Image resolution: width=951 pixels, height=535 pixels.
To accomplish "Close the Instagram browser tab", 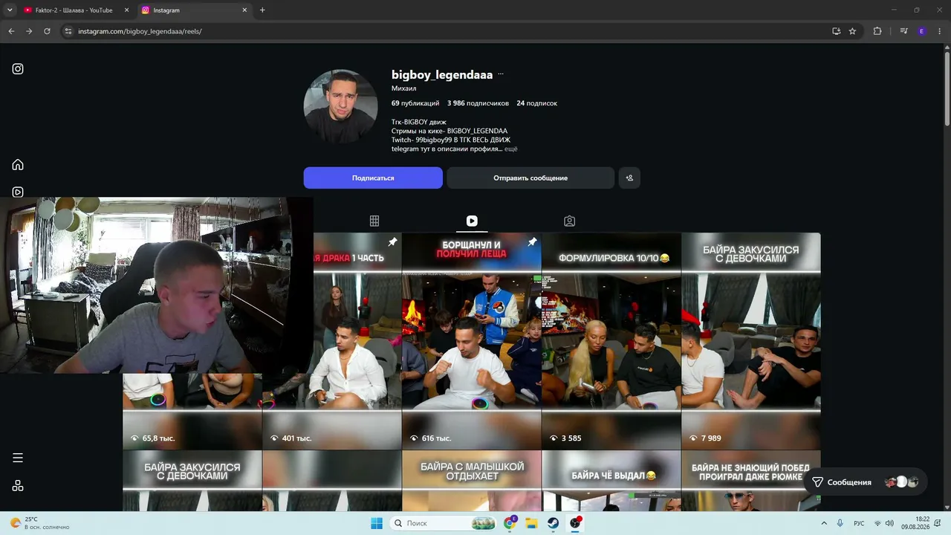I will coord(244,10).
